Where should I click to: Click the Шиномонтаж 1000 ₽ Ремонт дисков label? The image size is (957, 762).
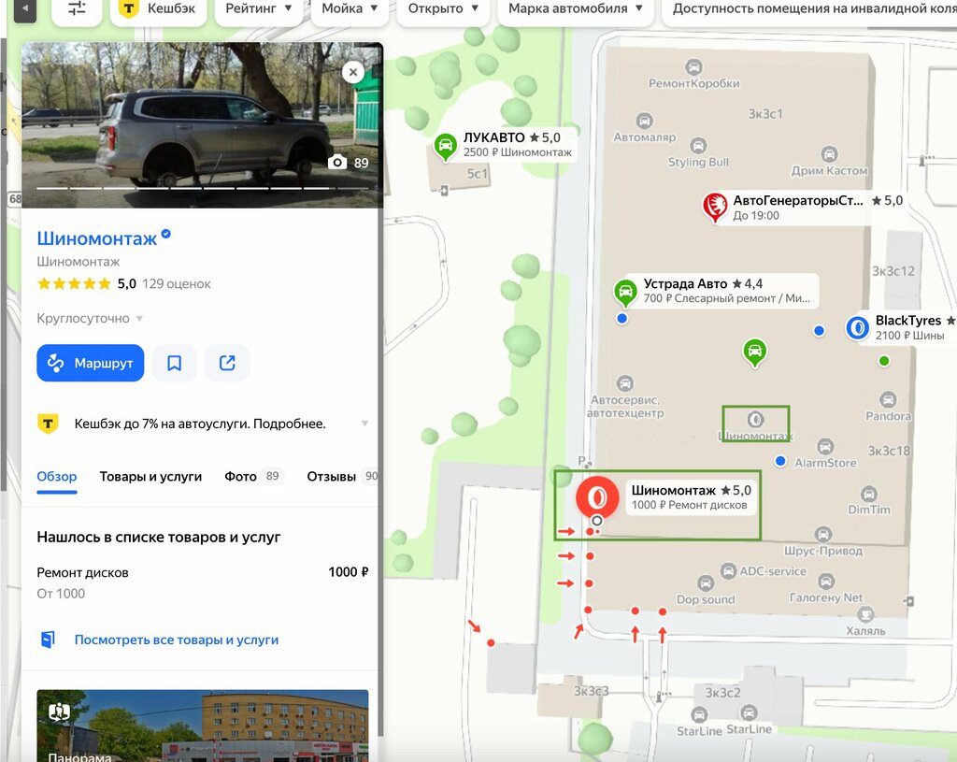point(691,497)
